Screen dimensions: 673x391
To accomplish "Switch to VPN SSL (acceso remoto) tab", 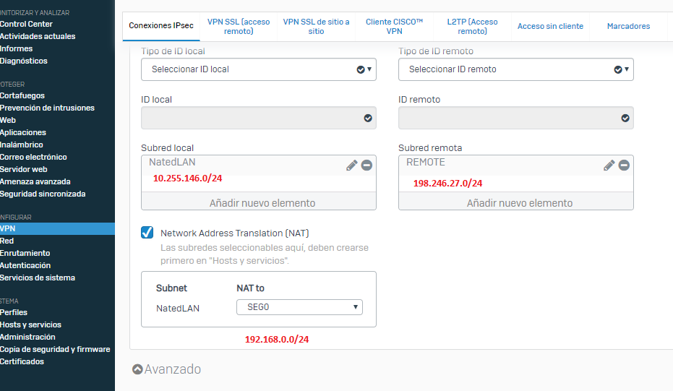I will tap(238, 27).
